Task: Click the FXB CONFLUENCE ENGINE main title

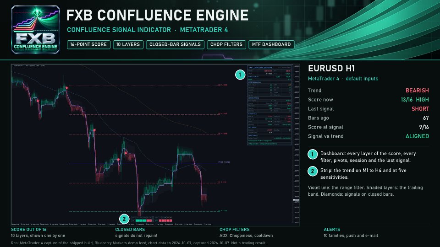Action: (157, 15)
